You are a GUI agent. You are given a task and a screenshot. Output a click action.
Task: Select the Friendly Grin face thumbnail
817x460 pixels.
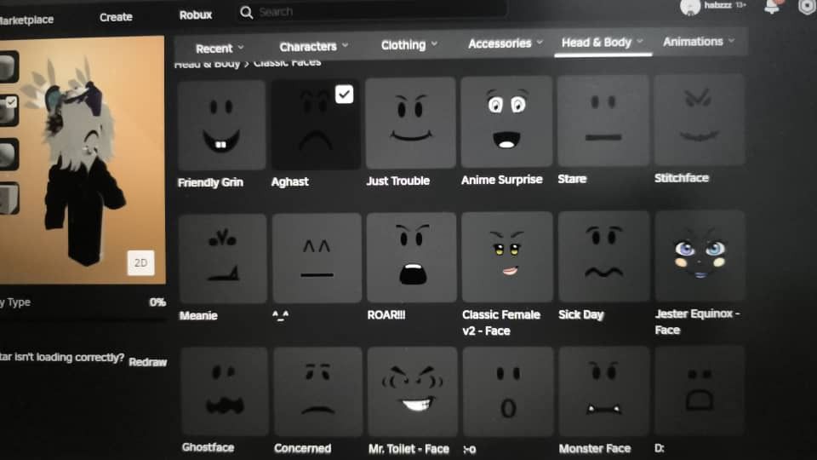coord(221,125)
